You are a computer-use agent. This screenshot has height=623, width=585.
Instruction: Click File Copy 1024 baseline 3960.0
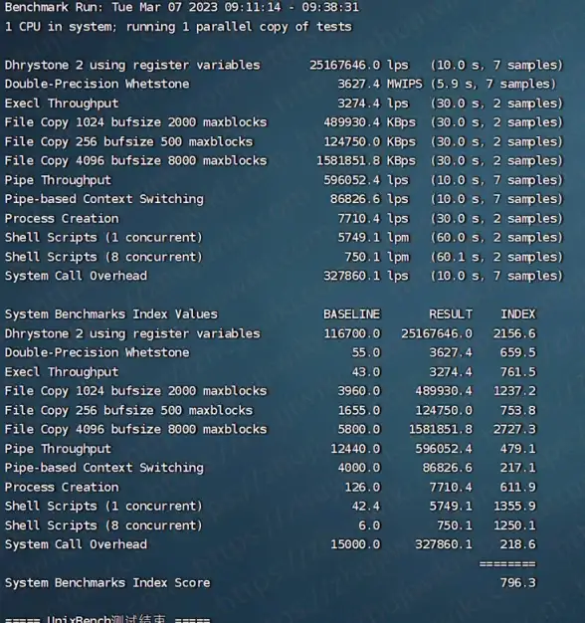click(x=358, y=391)
